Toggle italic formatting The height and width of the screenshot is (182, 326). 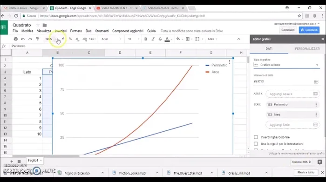pyautogui.click(x=153, y=39)
